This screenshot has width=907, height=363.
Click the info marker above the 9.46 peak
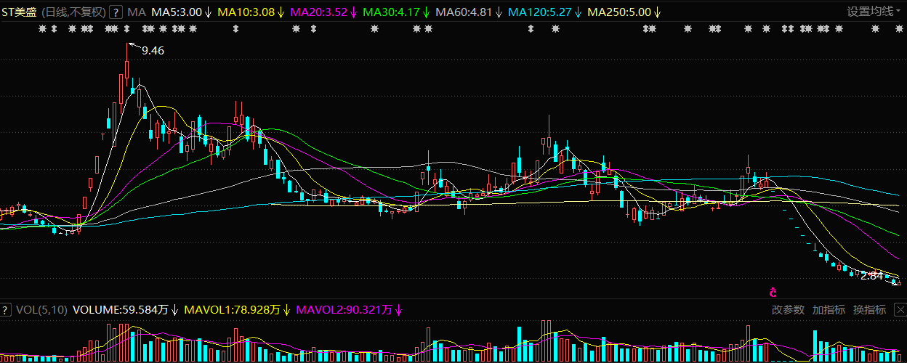pyautogui.click(x=127, y=29)
